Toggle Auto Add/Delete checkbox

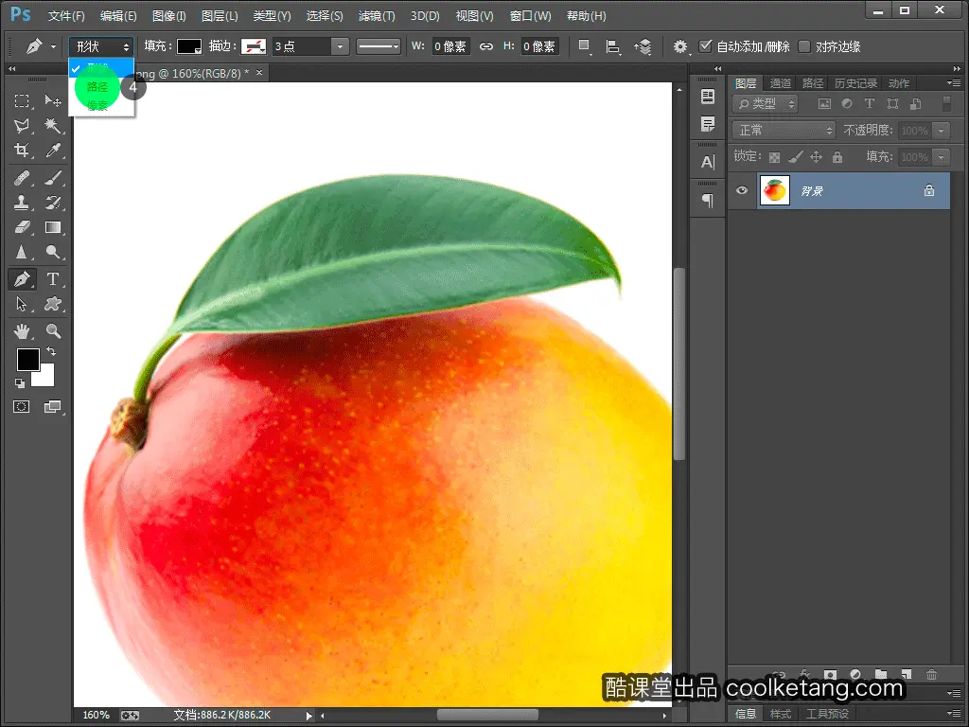705,46
